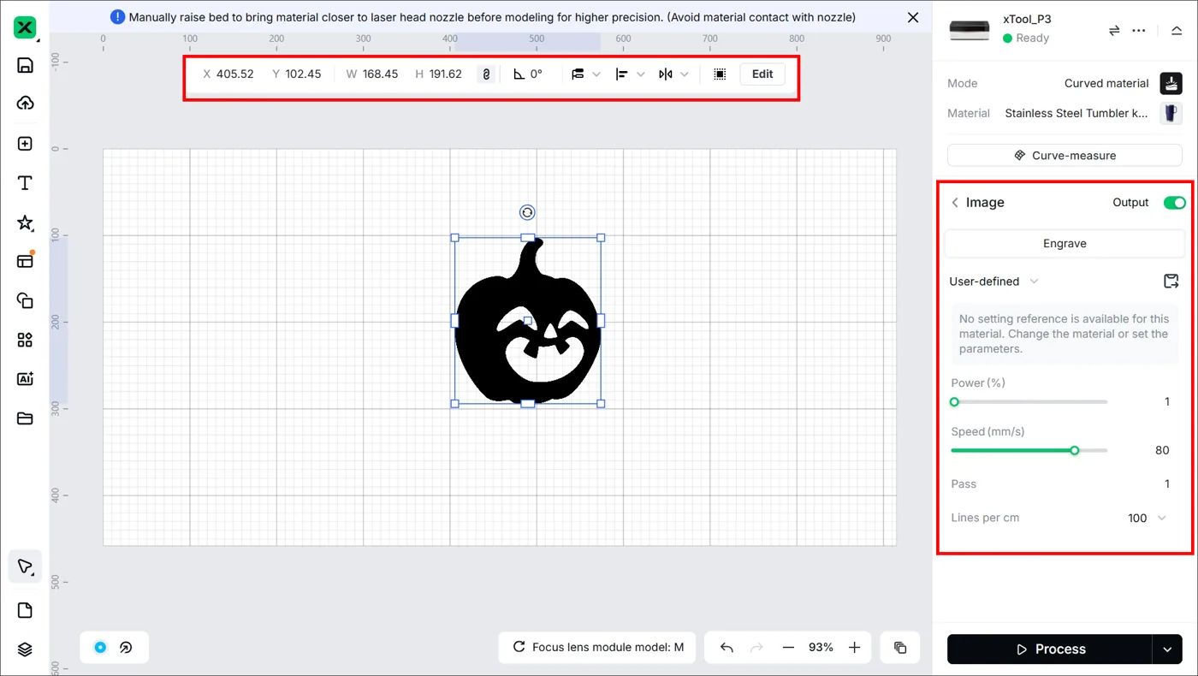Open the apps grid icon

(x=25, y=340)
